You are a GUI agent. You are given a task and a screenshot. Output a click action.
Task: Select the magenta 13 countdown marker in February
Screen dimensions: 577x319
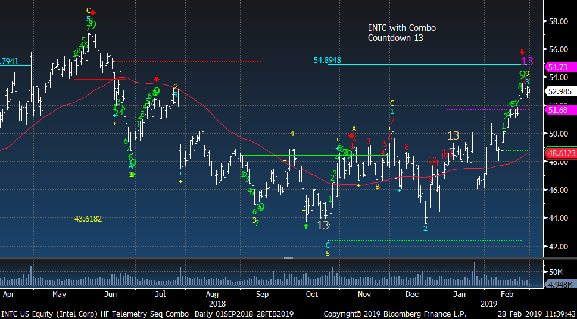coord(527,61)
